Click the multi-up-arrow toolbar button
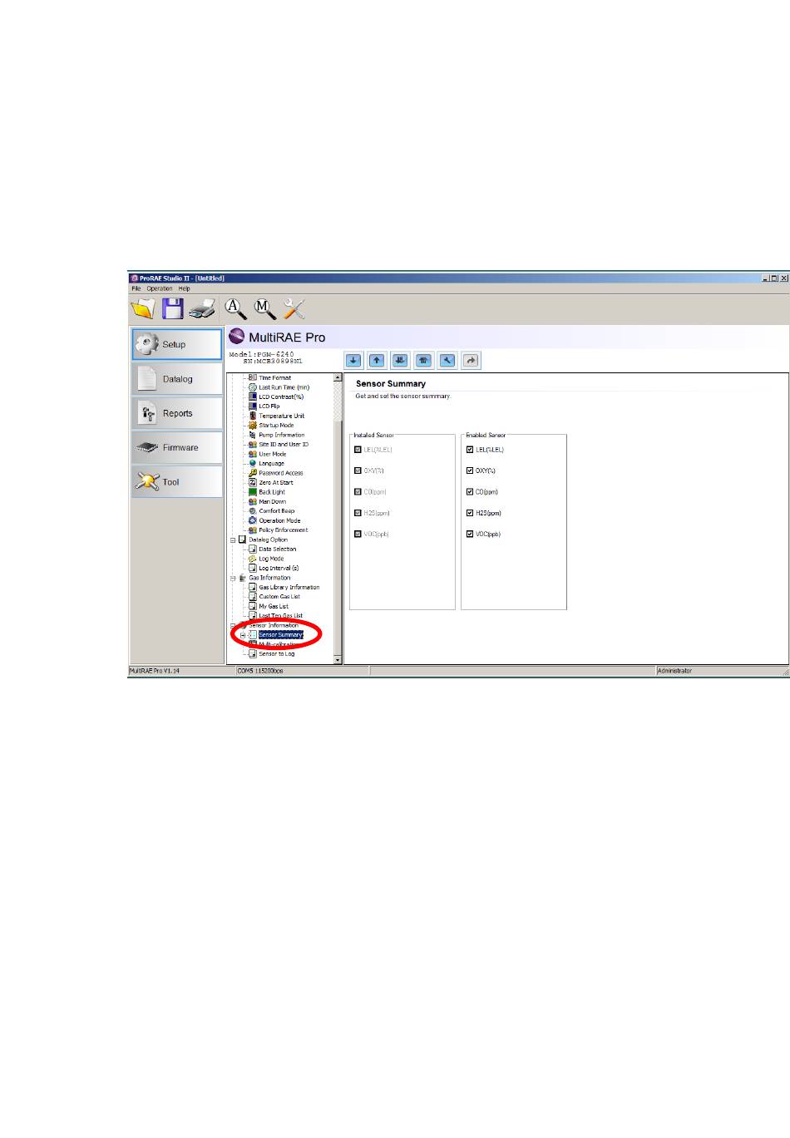Viewport: 790px width, 1138px height. [x=423, y=360]
